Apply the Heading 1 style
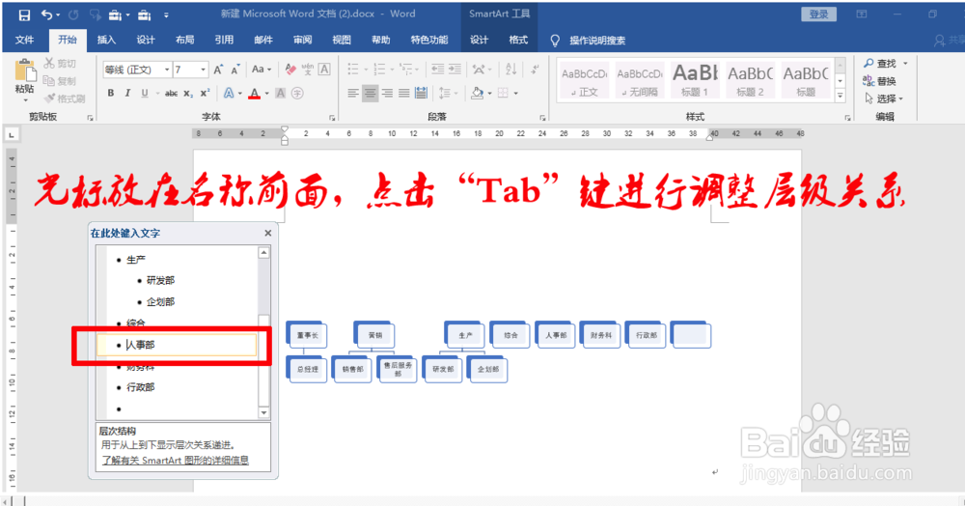This screenshot has height=506, width=965. 695,80
